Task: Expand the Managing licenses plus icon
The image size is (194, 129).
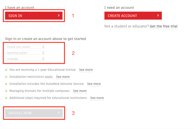Action: (x=6, y=91)
